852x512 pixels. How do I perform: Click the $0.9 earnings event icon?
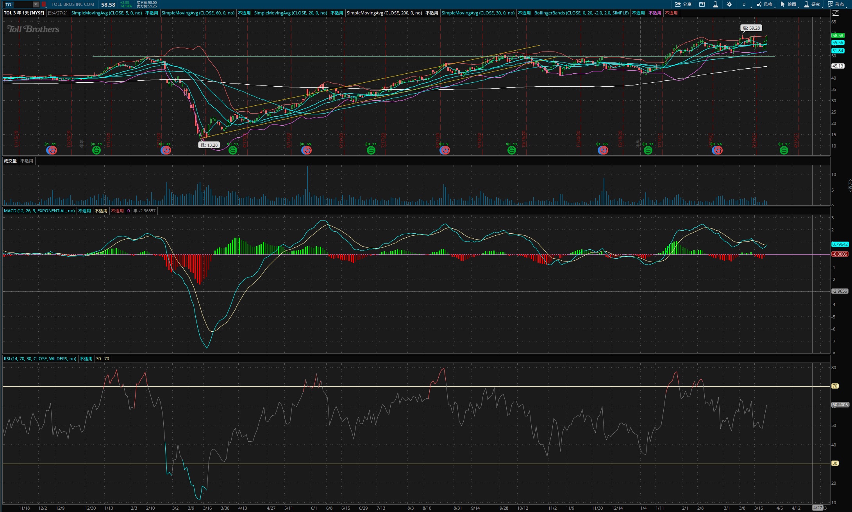(444, 150)
